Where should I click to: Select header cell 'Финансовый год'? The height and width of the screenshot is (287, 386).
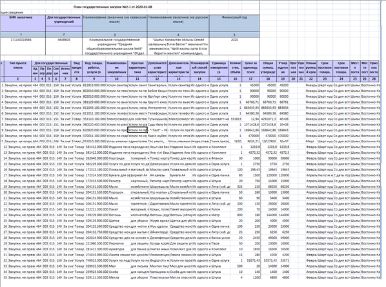coord(234,23)
